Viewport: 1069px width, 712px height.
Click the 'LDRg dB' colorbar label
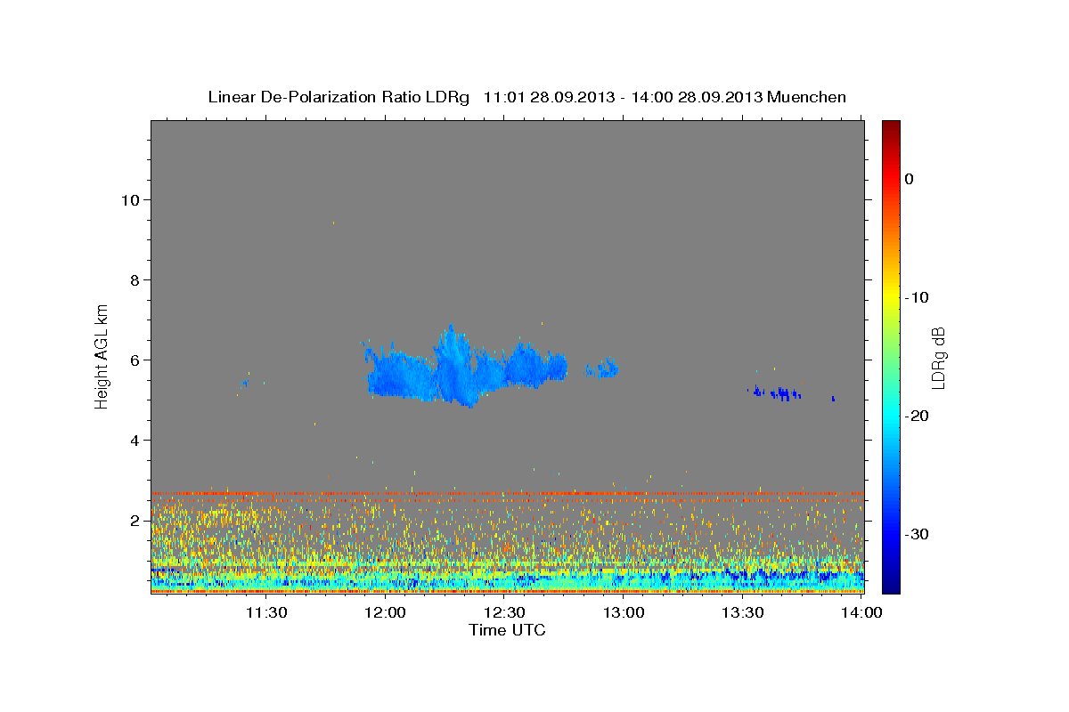(937, 358)
